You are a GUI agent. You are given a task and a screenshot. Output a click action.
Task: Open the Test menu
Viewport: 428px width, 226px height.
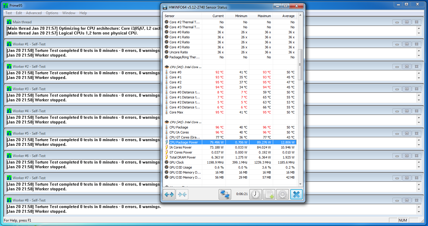point(9,13)
